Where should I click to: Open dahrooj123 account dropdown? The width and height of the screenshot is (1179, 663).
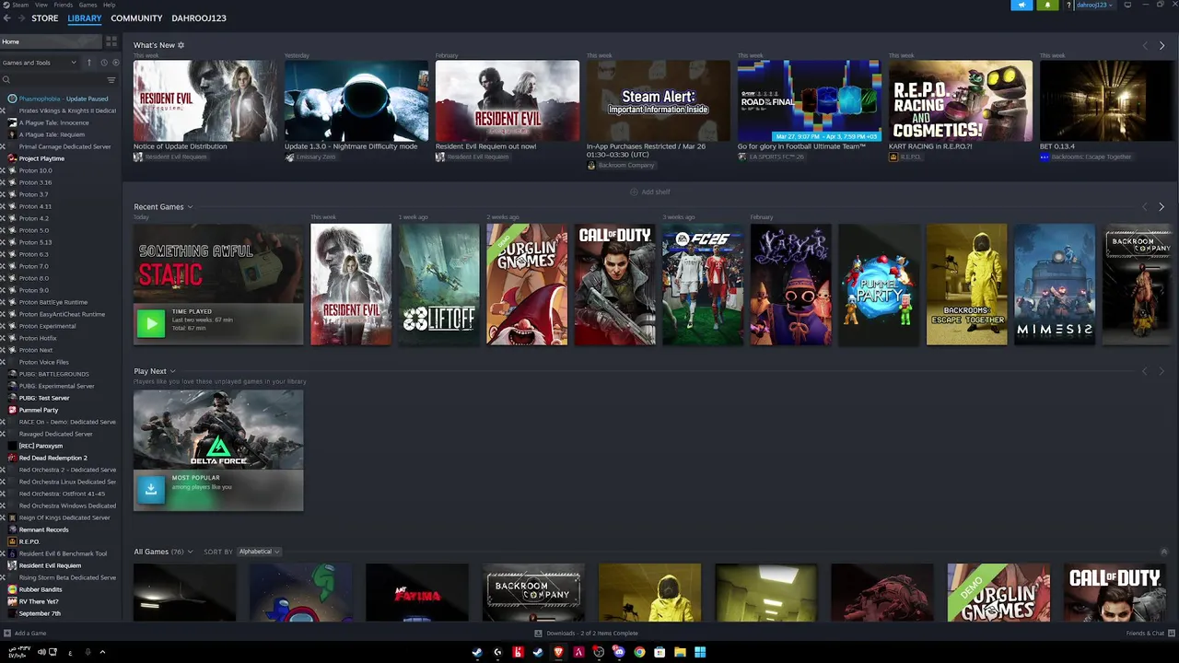pyautogui.click(x=1094, y=5)
